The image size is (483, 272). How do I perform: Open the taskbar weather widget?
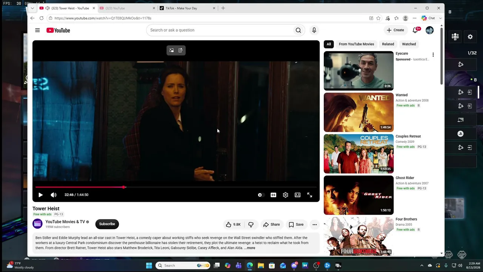[x=21, y=265]
